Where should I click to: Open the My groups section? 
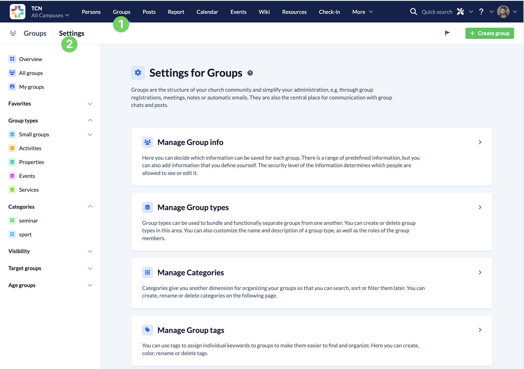(x=31, y=86)
